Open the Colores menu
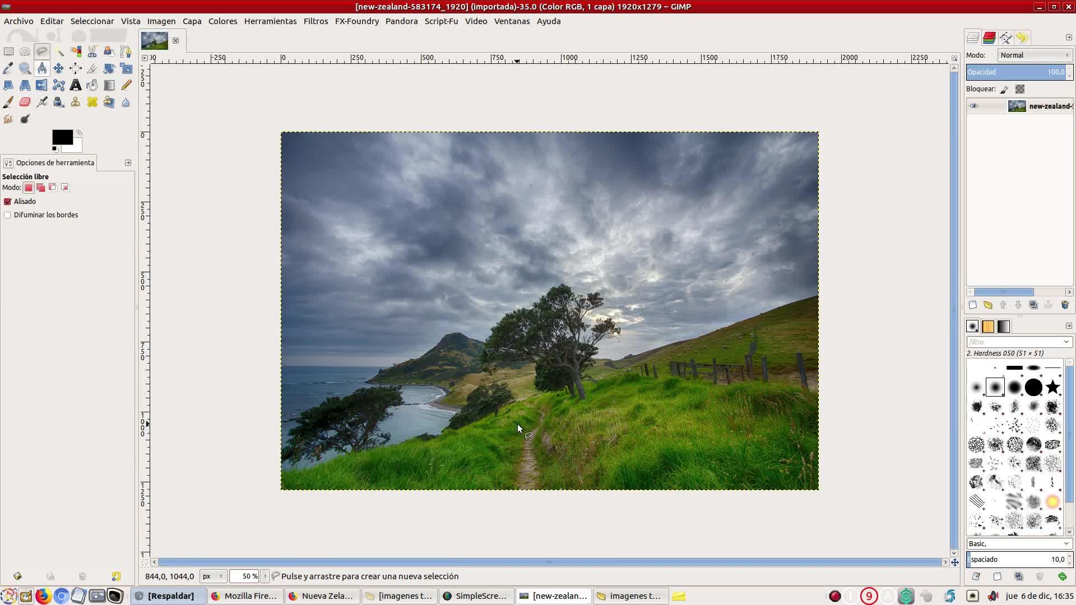This screenshot has width=1076, height=605. coord(222,21)
